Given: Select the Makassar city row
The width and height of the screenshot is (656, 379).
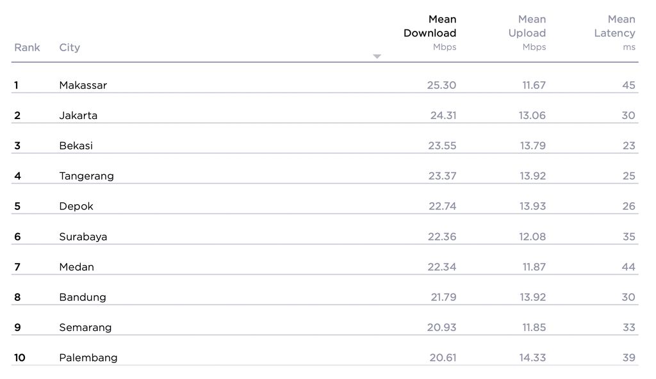Looking at the screenshot, I should click(x=325, y=85).
